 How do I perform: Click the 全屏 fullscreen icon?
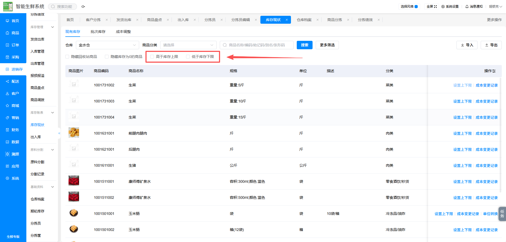click(435, 7)
